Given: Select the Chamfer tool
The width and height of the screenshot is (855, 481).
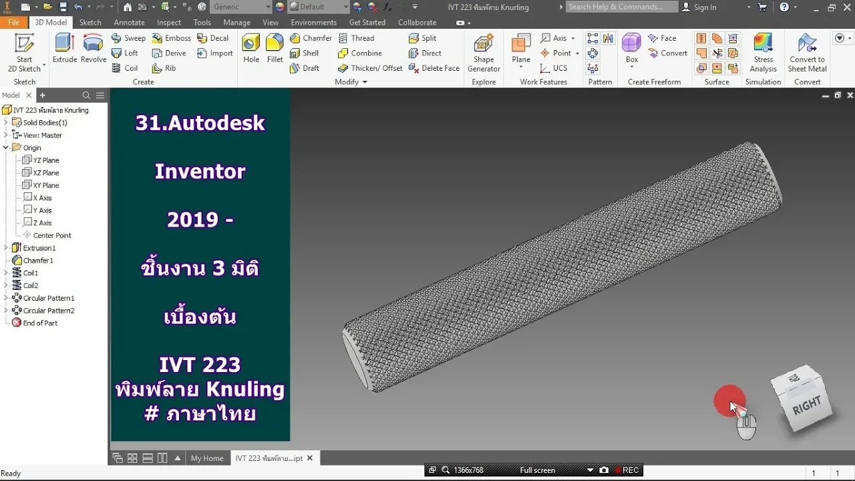Looking at the screenshot, I should click(x=311, y=38).
